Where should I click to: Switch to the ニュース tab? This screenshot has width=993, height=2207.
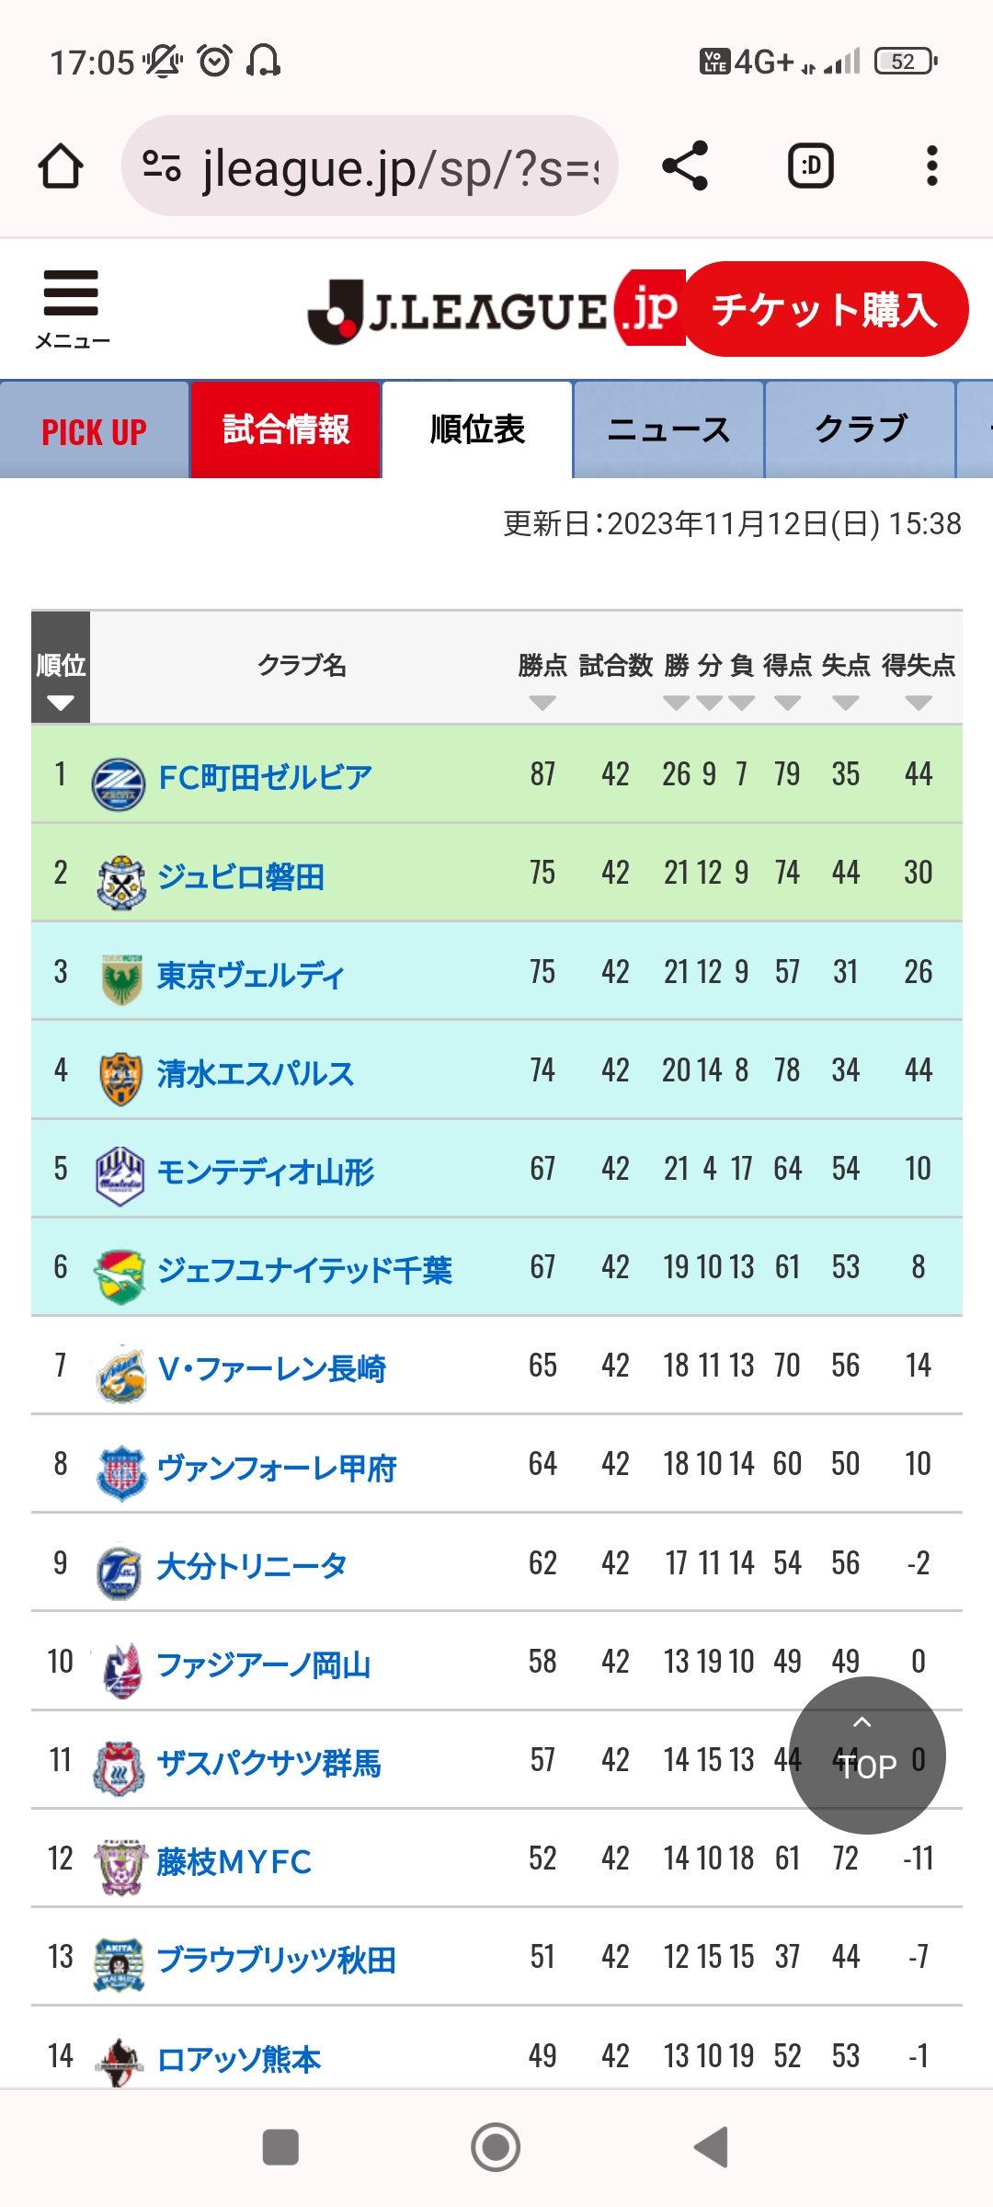click(x=668, y=429)
